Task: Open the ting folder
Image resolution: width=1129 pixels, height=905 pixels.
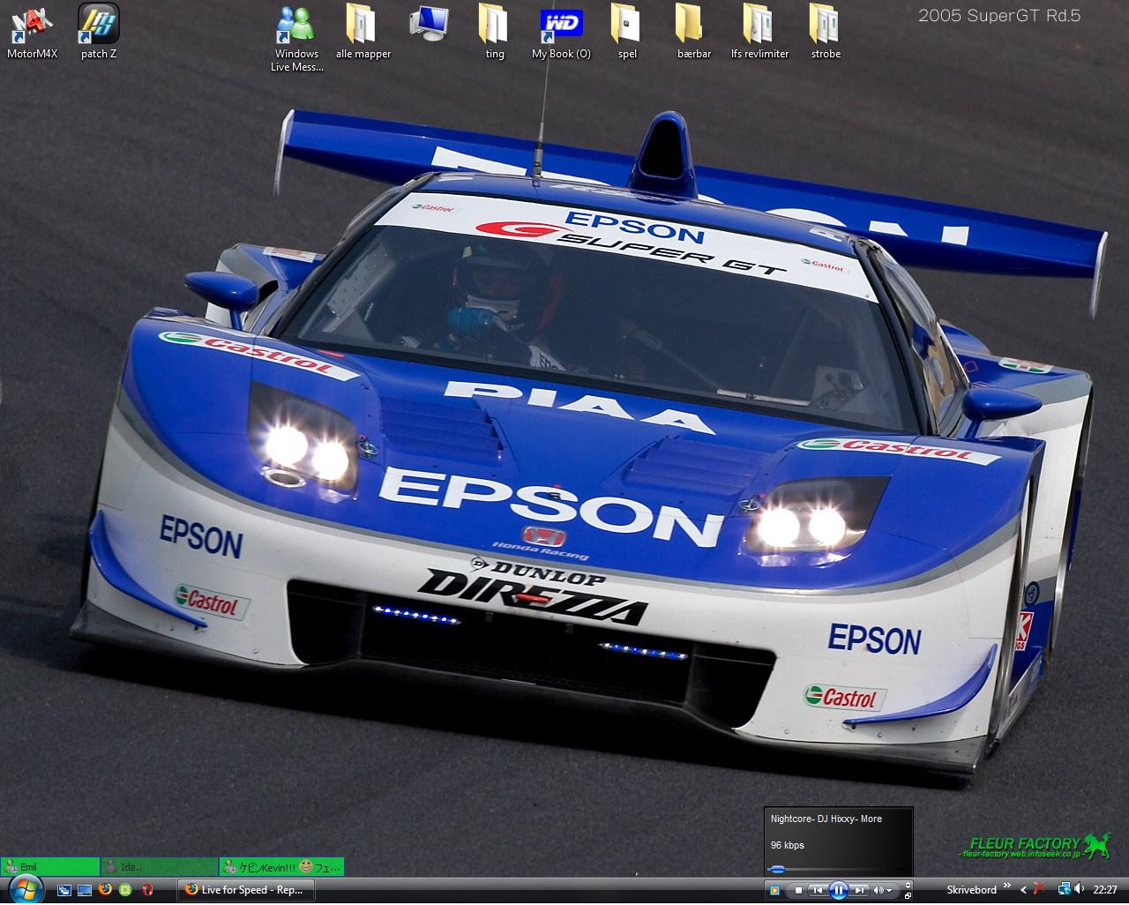Action: click(495, 32)
